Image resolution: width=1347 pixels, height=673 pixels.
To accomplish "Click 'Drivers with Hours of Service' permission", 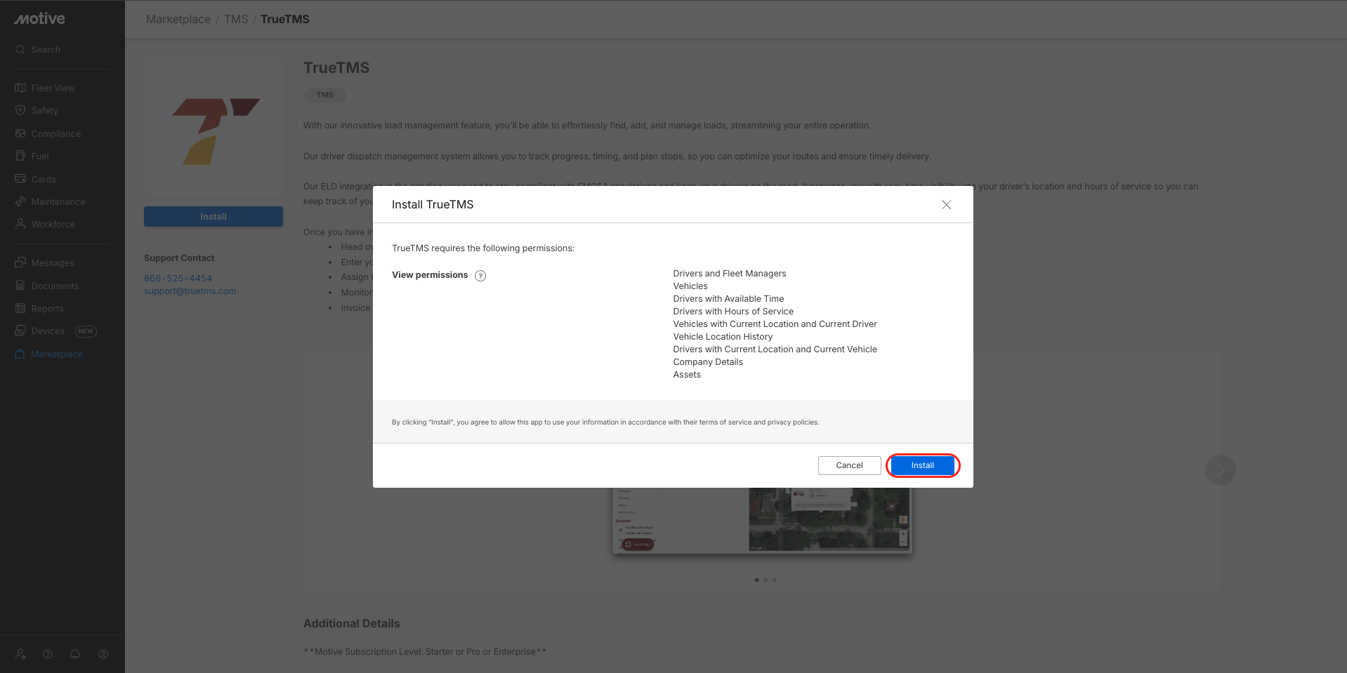I will [733, 312].
